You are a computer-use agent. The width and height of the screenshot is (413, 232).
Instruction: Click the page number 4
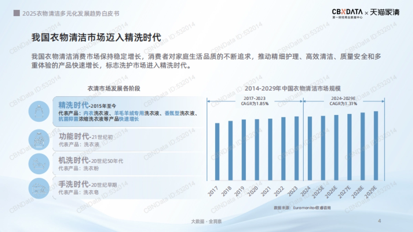point(379,221)
